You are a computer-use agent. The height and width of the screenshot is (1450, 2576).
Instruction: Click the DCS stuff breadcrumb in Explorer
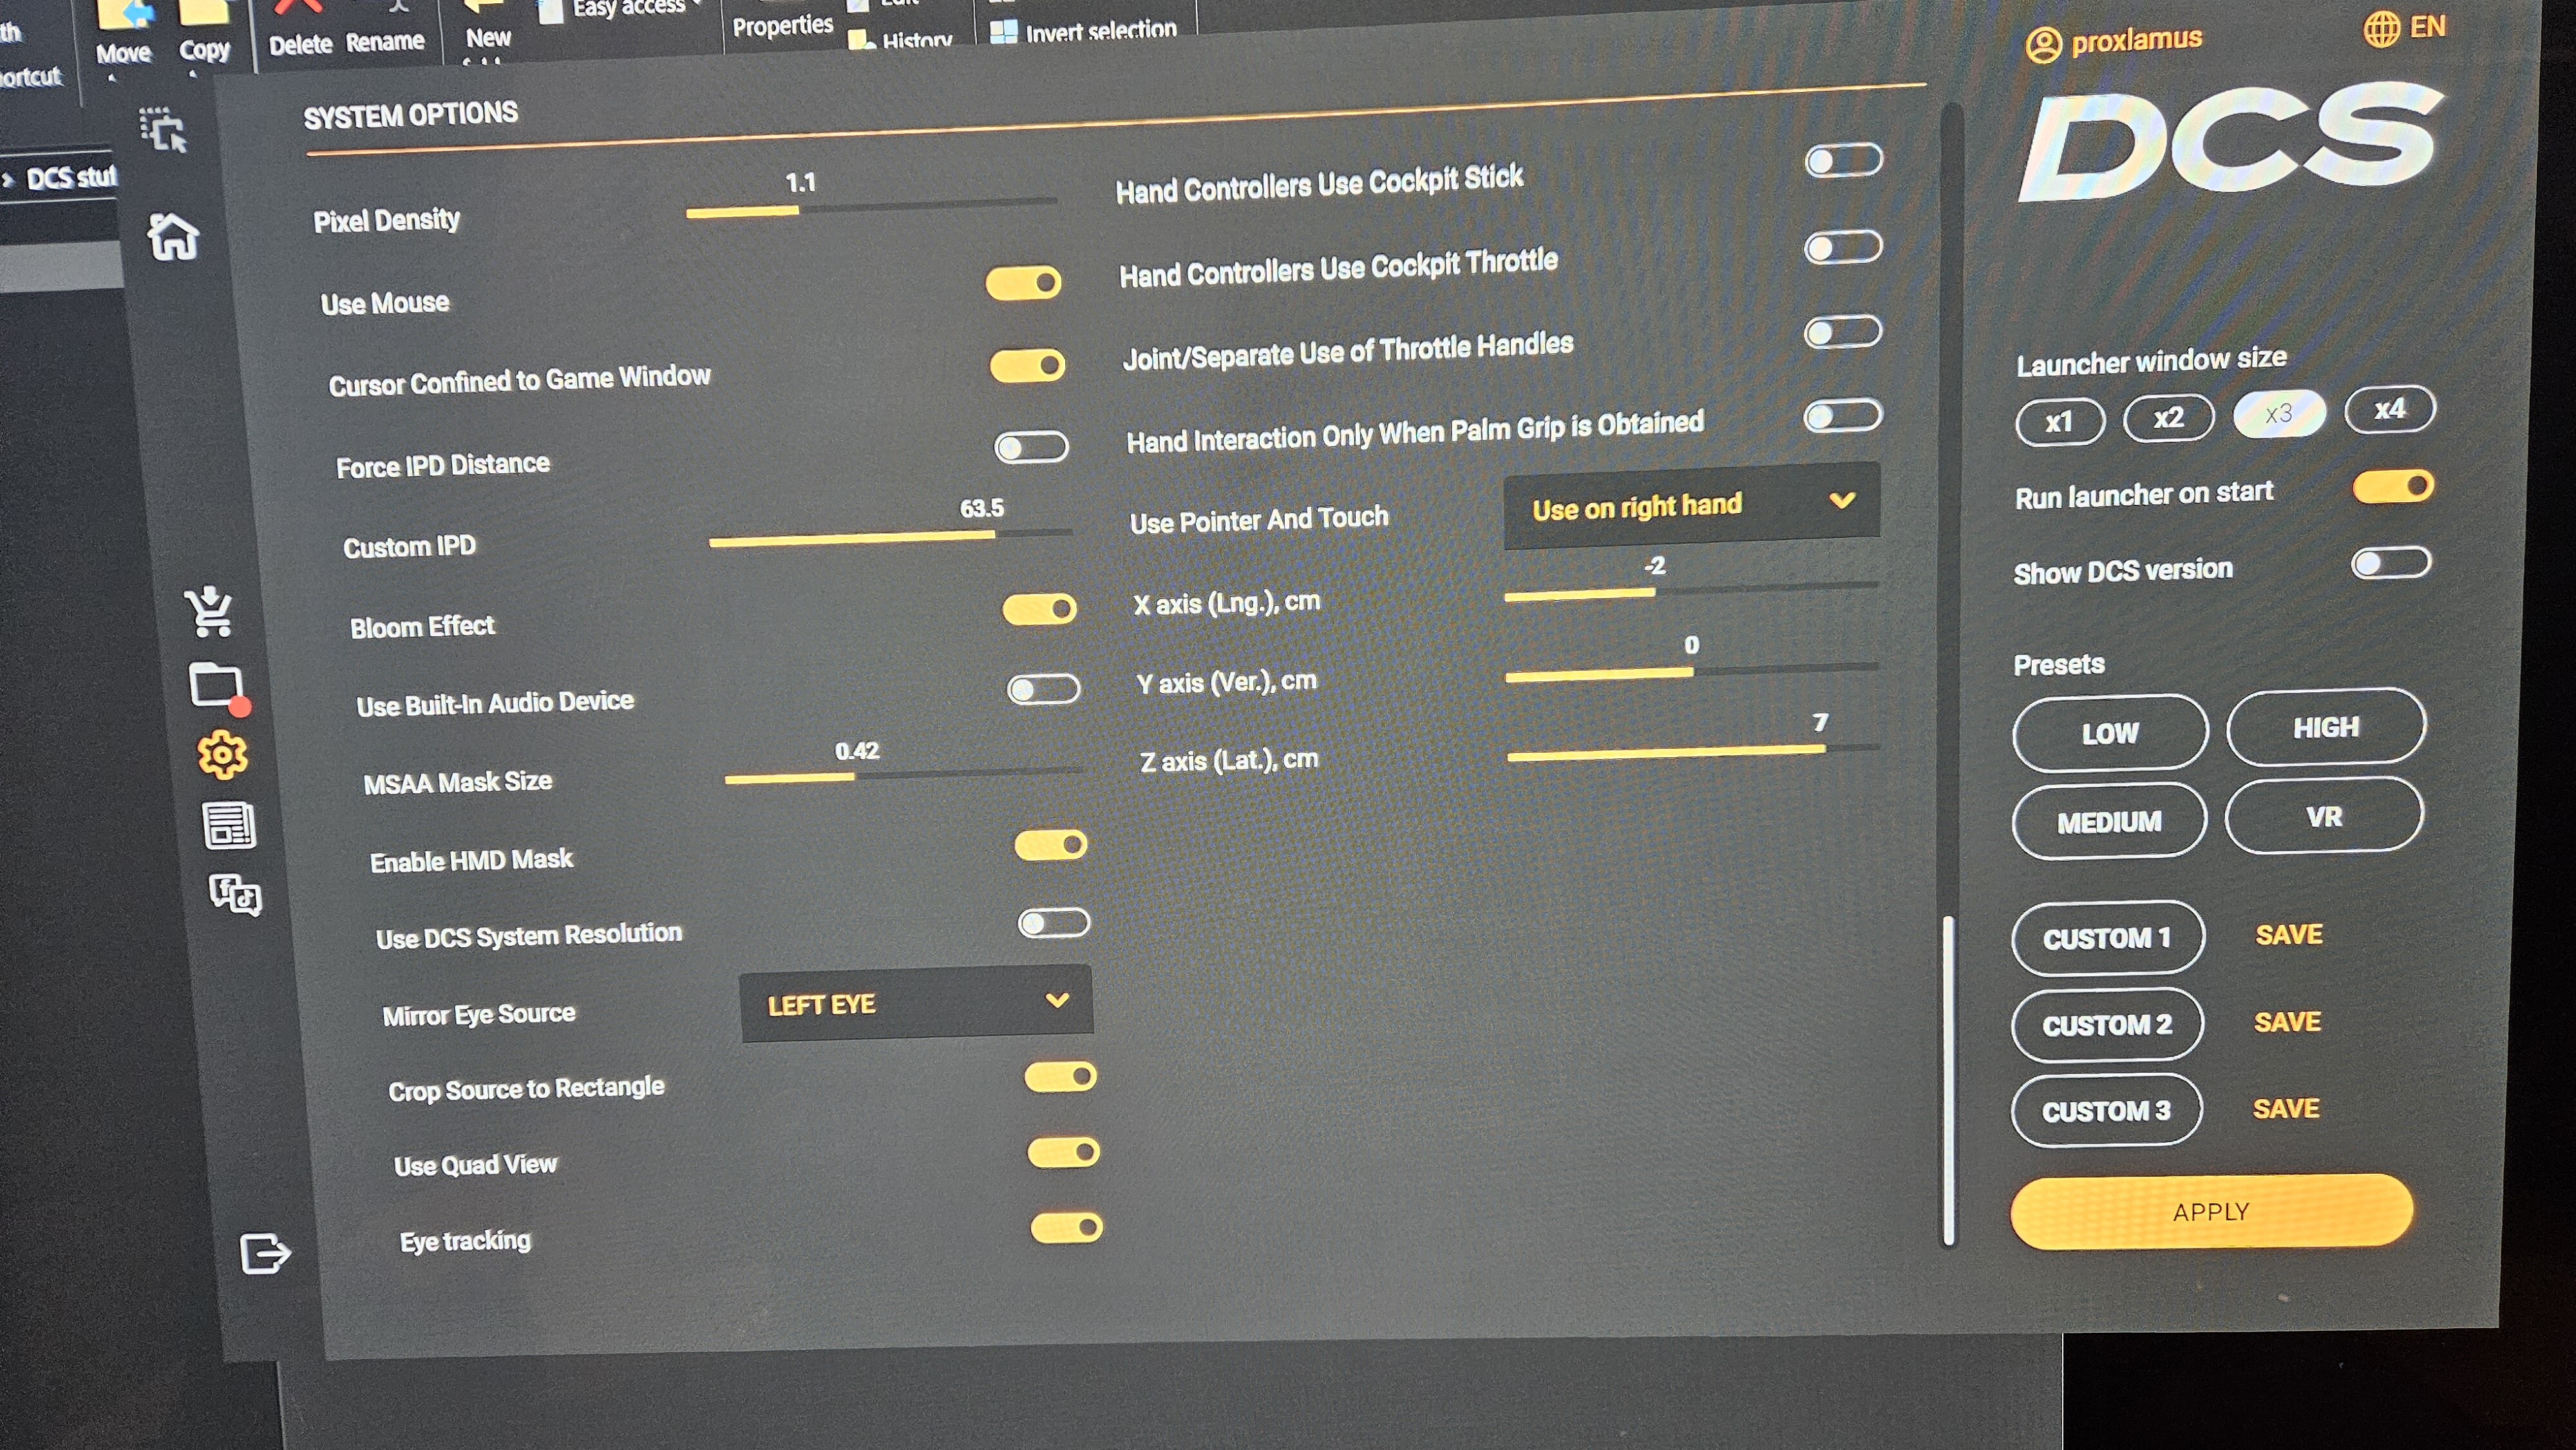pyautogui.click(x=70, y=179)
